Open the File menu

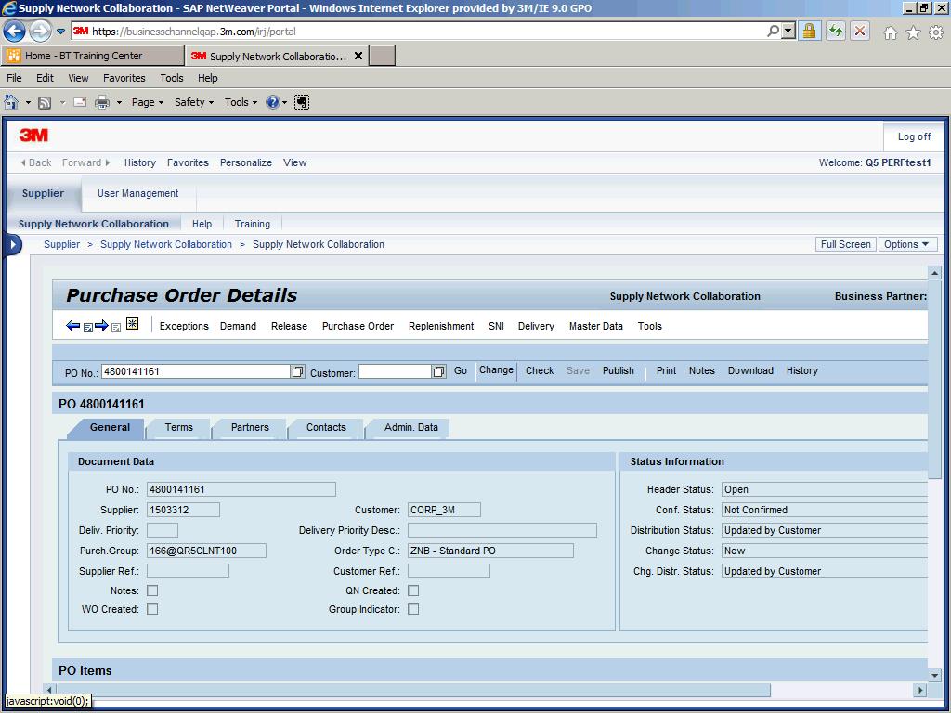pos(14,78)
